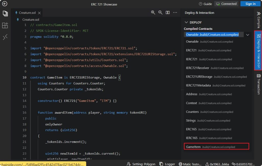Screen dimensions: 262x166
Task: Toggle the split editor icon
Action: [168, 13]
